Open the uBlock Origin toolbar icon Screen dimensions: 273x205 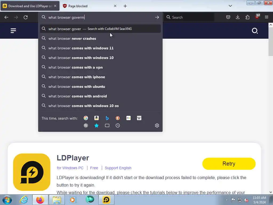point(257,17)
